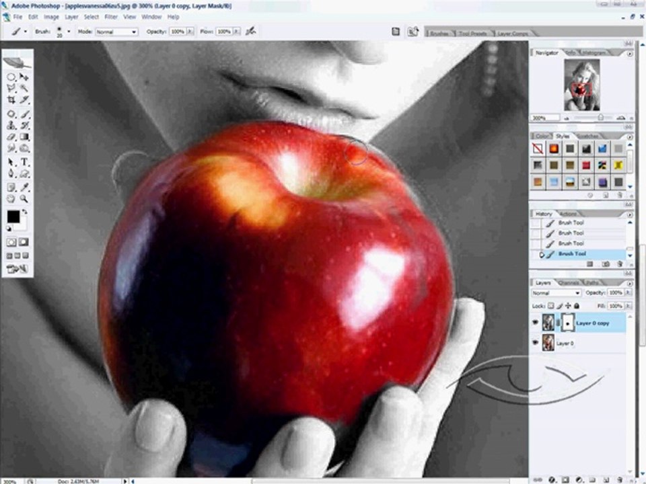Switch to the Swatches tab

(587, 136)
